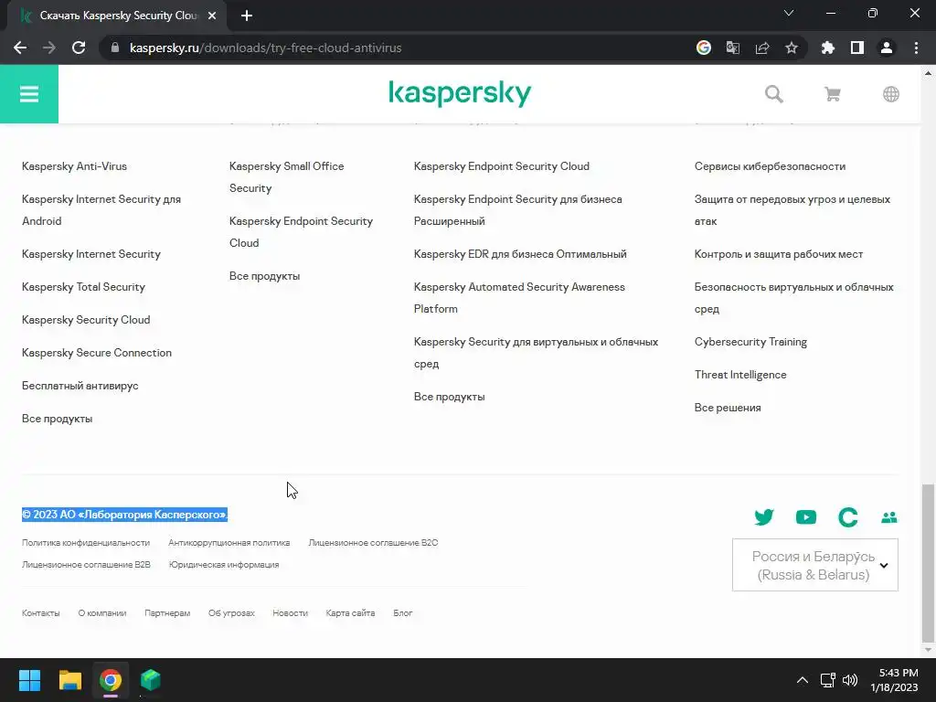
Task: Open Контроль и защита рабочих мест link
Action: click(x=779, y=254)
